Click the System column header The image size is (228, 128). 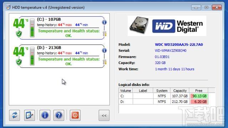pyautogui.click(x=162, y=91)
